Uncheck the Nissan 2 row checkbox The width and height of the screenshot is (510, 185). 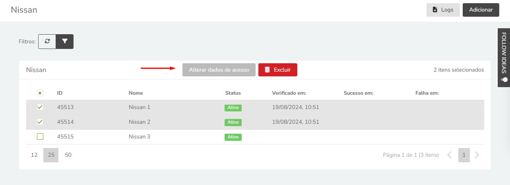[40, 122]
